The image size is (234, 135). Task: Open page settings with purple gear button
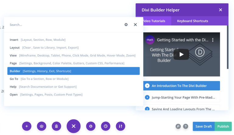[91, 126]
